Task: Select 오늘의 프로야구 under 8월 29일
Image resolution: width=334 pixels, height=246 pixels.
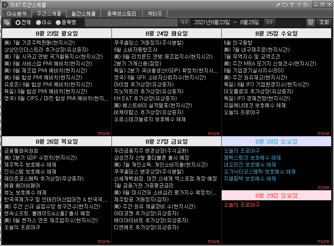Action: pos(241,205)
